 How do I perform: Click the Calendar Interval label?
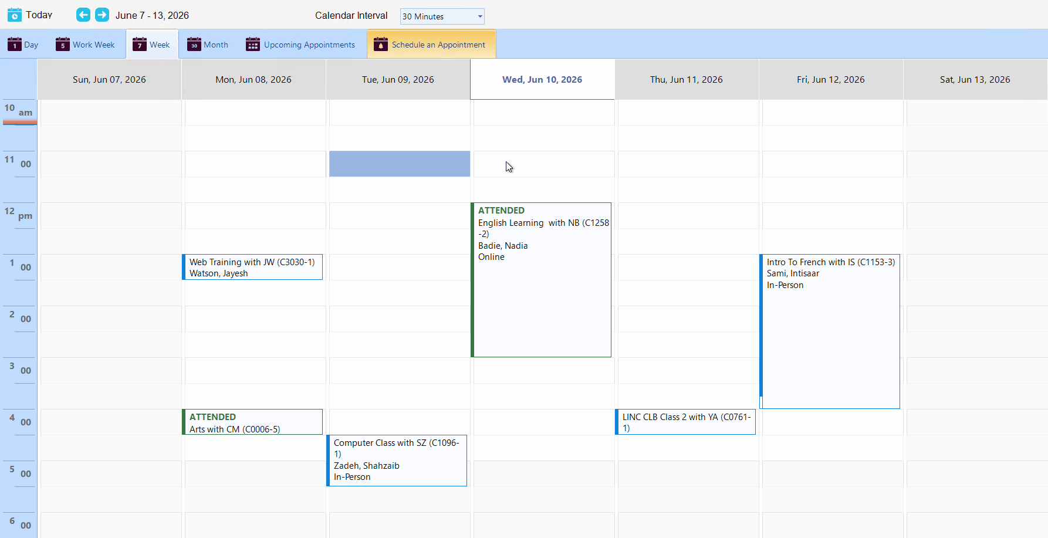pyautogui.click(x=351, y=15)
